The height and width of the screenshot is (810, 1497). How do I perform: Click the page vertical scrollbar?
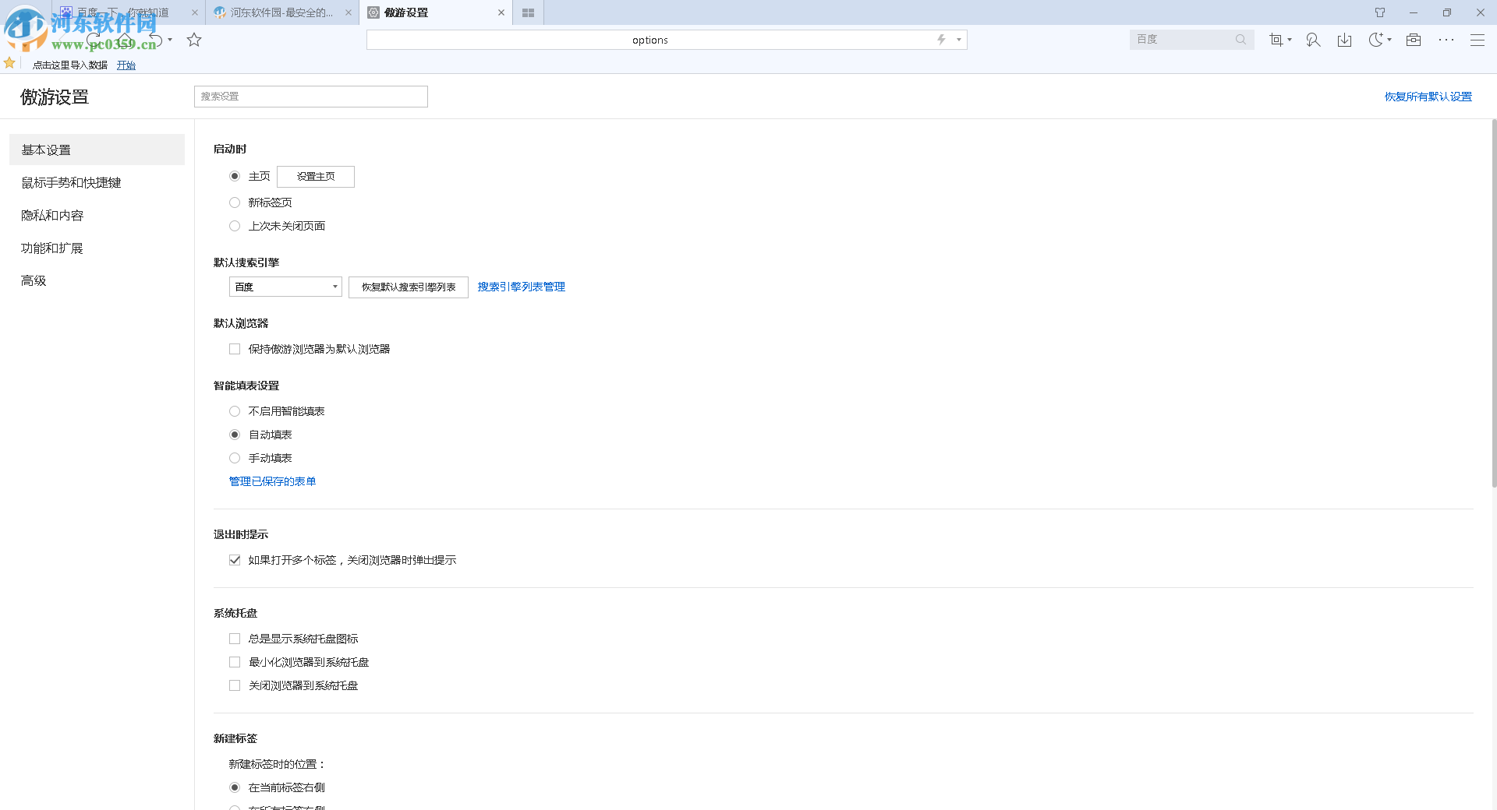tap(1494, 304)
